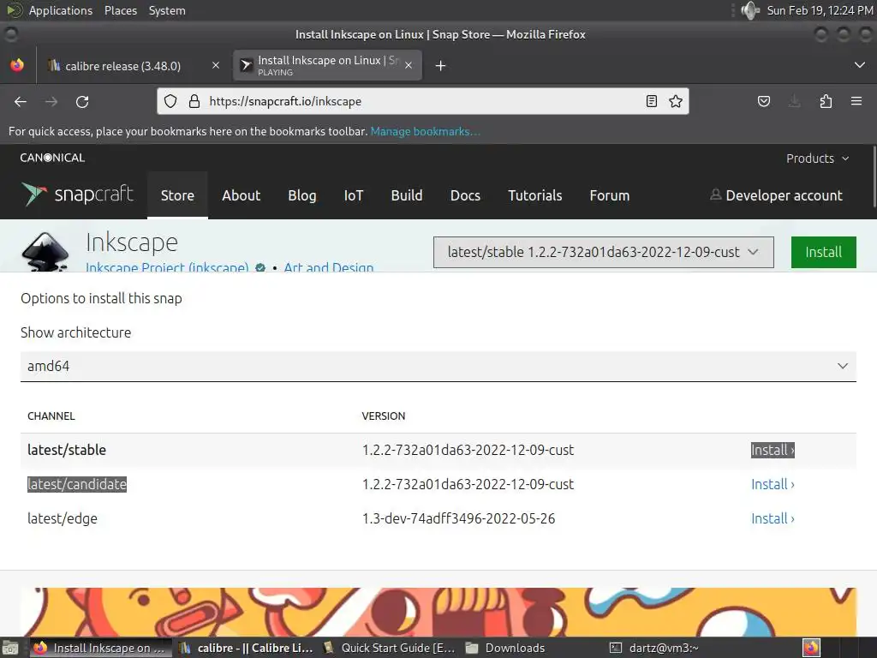Viewport: 877px width, 658px height.
Task: Open the Art and Design category link
Action: point(328,267)
